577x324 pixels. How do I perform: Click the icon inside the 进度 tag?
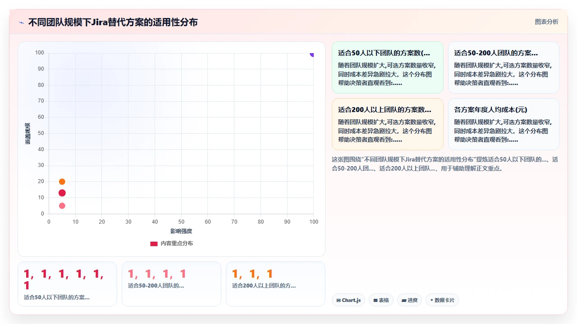click(x=403, y=300)
